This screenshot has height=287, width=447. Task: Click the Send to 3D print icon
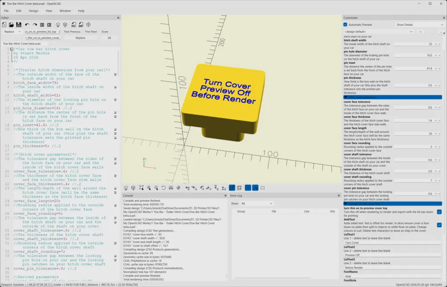coord(89,25)
